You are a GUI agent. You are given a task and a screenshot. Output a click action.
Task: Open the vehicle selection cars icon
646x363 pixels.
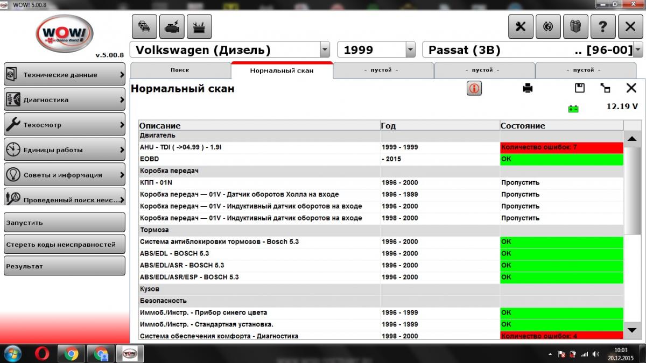144,26
